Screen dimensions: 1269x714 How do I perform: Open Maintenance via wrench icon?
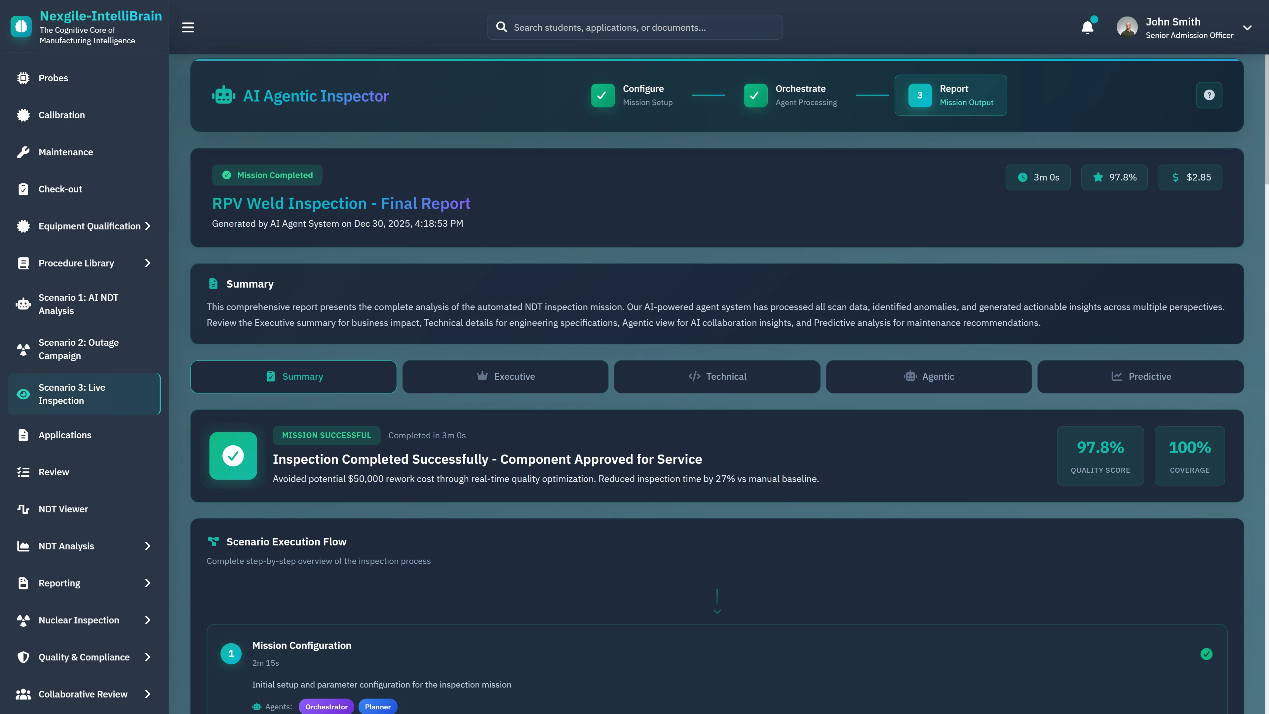(x=23, y=152)
